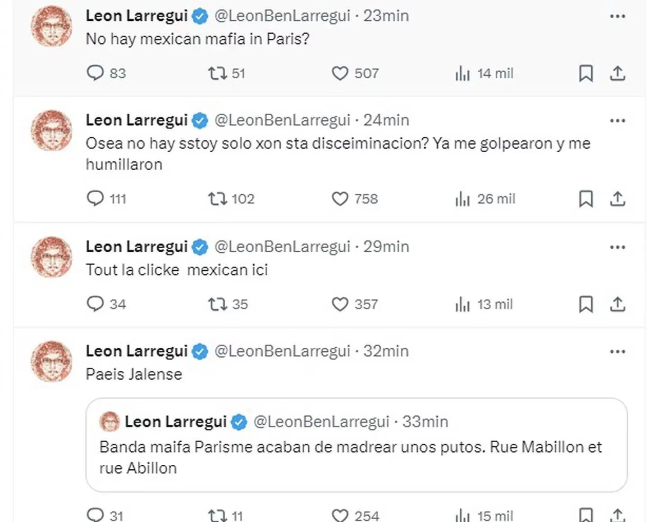Open the more options menu on the 'Paeis Jalense' tweet
This screenshot has width=649, height=522.
[618, 351]
